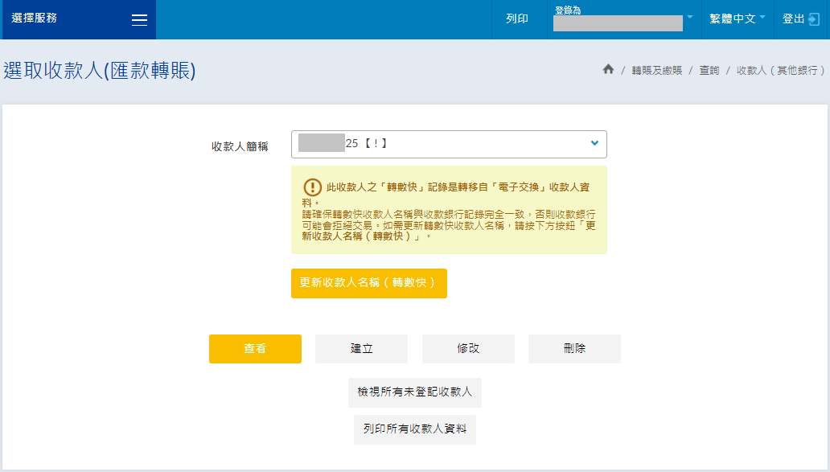Go to 查詢 breadcrumb link
This screenshot has height=472, width=830.
709,71
